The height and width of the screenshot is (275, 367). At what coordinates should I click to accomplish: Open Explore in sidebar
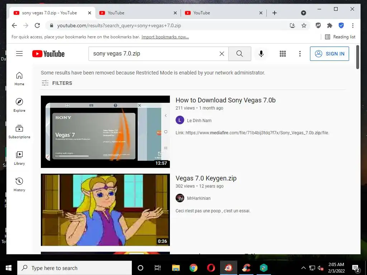click(x=19, y=105)
